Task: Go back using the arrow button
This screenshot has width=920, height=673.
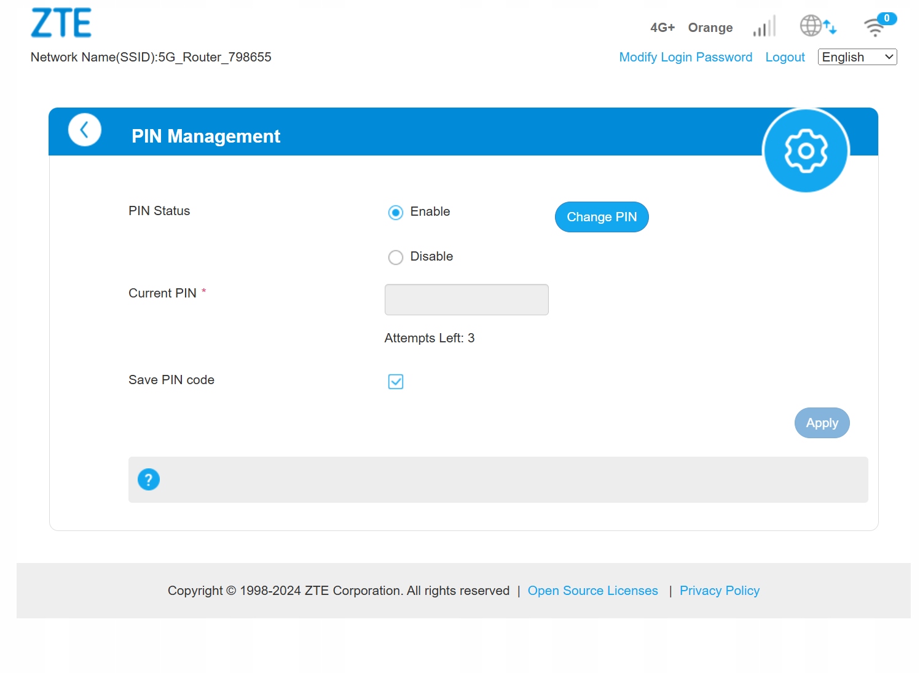Action: coord(85,130)
